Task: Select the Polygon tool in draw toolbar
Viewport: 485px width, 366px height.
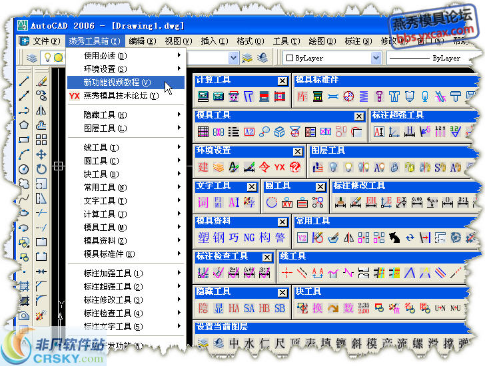Action: [x=24, y=125]
